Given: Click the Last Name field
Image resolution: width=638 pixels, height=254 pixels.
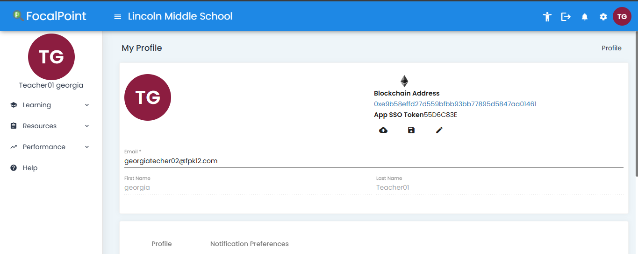Looking at the screenshot, I should pyautogui.click(x=500, y=187).
